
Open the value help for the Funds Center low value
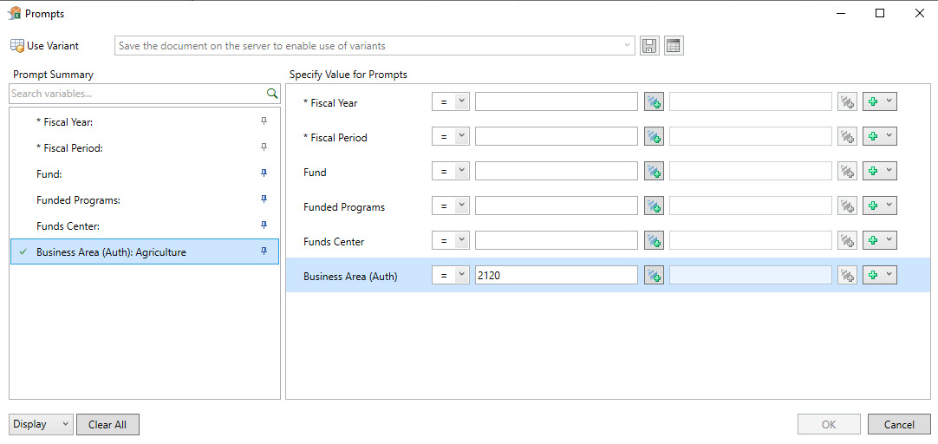click(654, 241)
